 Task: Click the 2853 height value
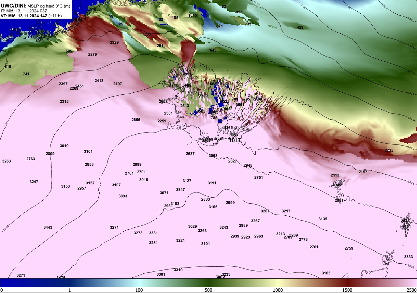[89, 164]
